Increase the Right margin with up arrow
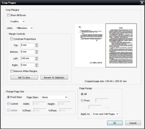This screenshot has height=129, width=145. click(x=37, y=64)
